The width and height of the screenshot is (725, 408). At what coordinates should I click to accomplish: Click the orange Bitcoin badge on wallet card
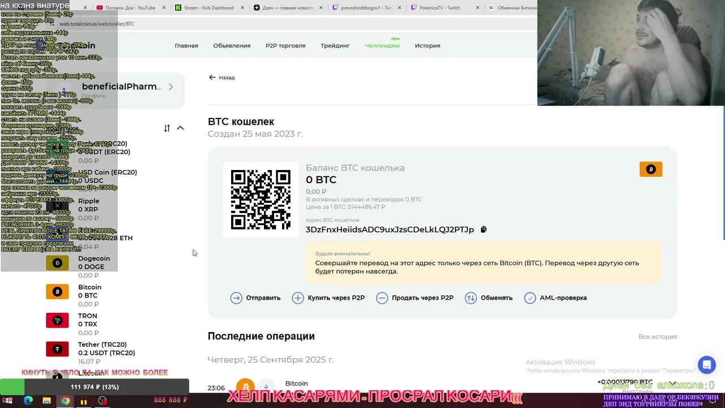(x=651, y=169)
